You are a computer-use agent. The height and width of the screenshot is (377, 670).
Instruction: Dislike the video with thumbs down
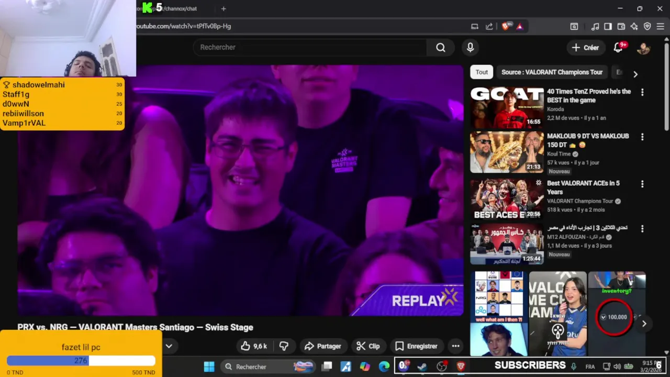(x=284, y=346)
